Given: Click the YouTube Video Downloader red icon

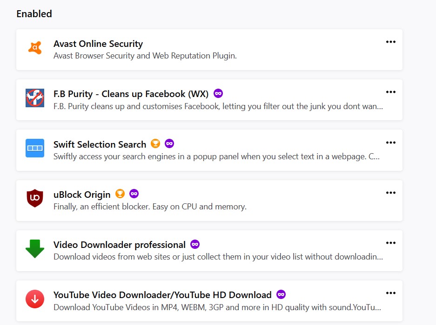Looking at the screenshot, I should [x=35, y=299].
